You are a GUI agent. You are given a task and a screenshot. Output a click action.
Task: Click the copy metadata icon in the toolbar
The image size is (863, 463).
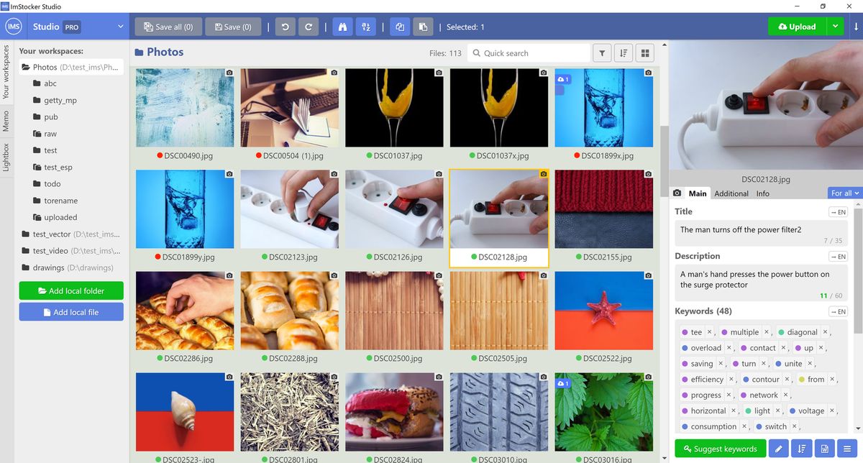coord(399,27)
